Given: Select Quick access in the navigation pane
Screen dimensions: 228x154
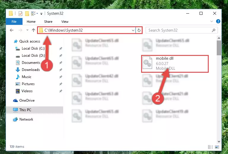Looking at the screenshot, I should pos(30,41).
